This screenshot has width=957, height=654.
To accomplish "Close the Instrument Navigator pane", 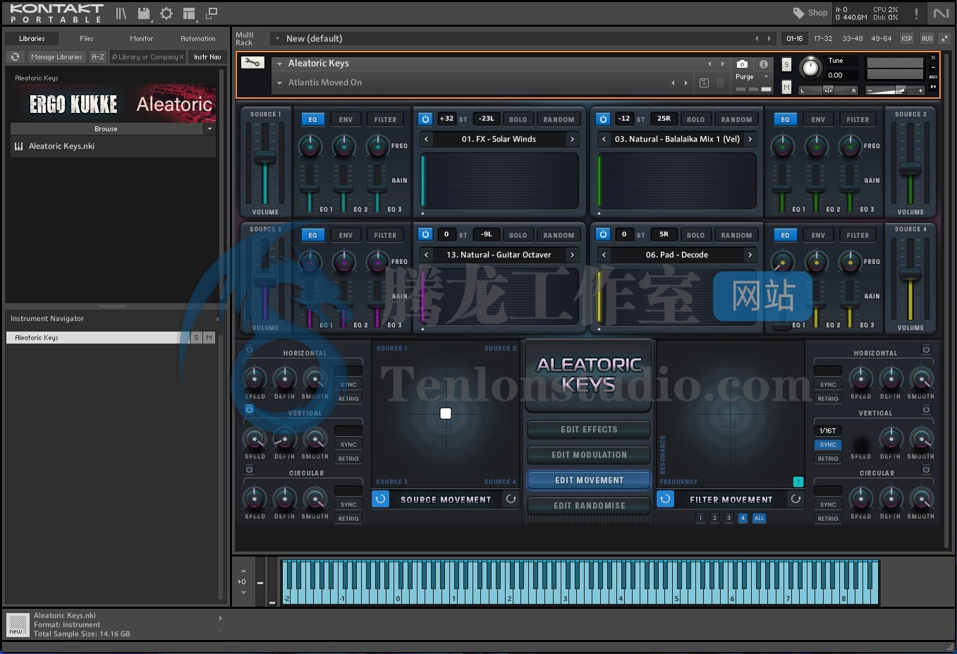I will (x=217, y=319).
